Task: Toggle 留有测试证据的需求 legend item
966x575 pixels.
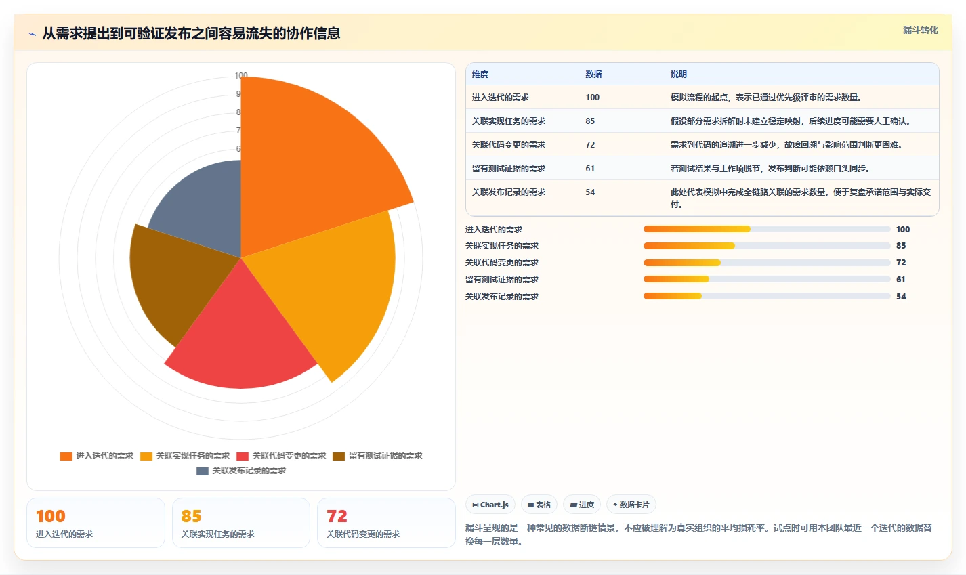Action: pos(377,456)
